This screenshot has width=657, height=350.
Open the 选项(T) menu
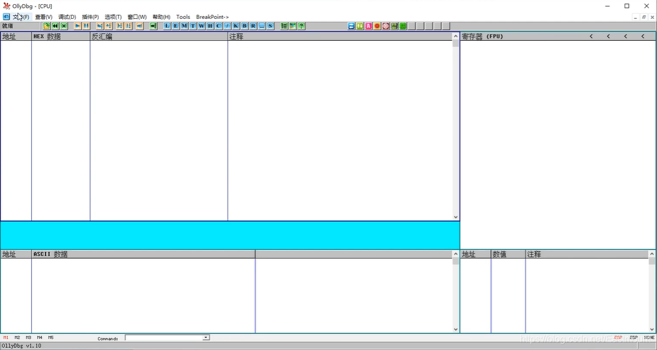click(x=113, y=17)
